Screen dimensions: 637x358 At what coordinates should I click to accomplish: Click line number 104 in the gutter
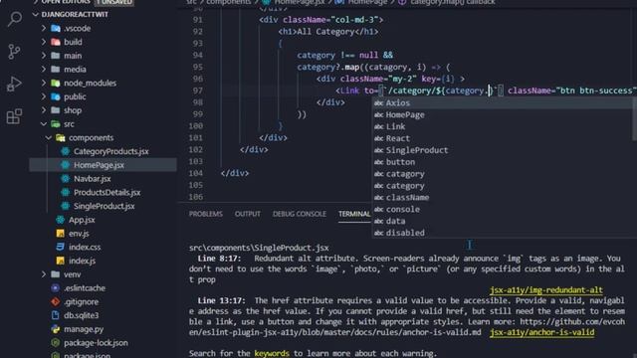(x=196, y=173)
